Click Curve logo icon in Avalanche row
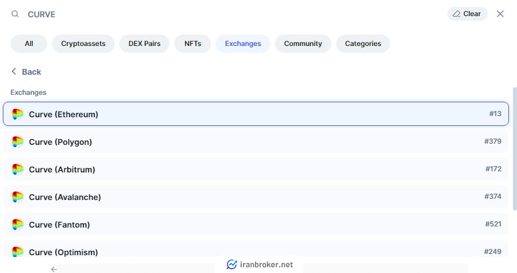 coord(17,197)
